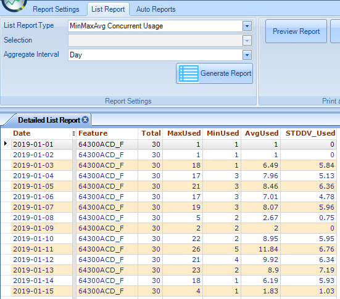
Task: Sort by the MaxUsed column header
Action: [x=184, y=133]
